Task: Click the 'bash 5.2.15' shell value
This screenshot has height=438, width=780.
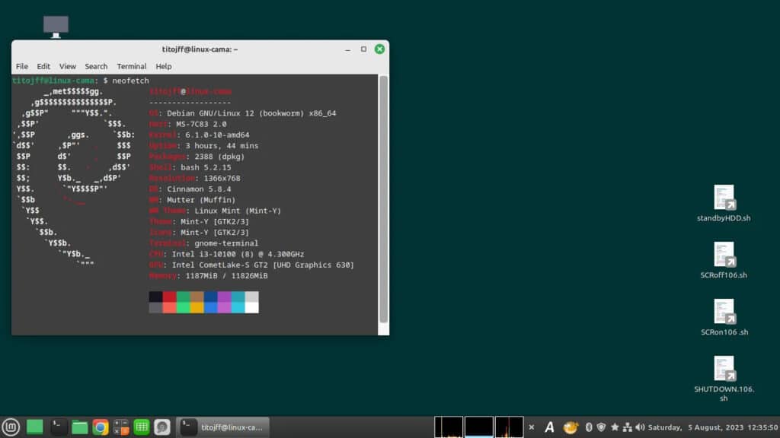Action: (206, 167)
